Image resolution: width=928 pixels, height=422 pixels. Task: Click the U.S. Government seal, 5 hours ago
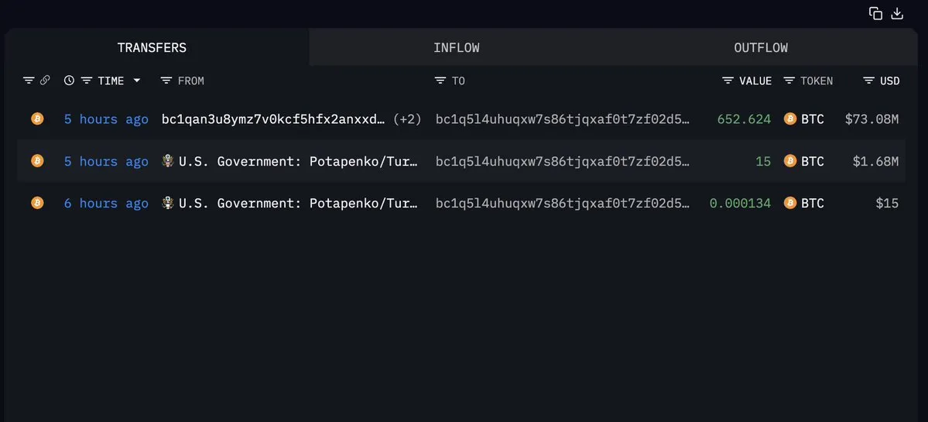click(167, 161)
